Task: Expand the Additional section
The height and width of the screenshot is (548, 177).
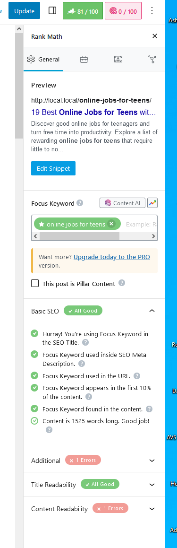Action: [152, 461]
